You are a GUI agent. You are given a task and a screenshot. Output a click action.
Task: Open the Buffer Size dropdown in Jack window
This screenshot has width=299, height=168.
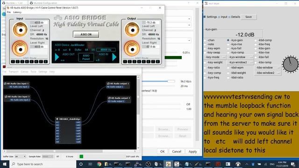pos(20,156)
